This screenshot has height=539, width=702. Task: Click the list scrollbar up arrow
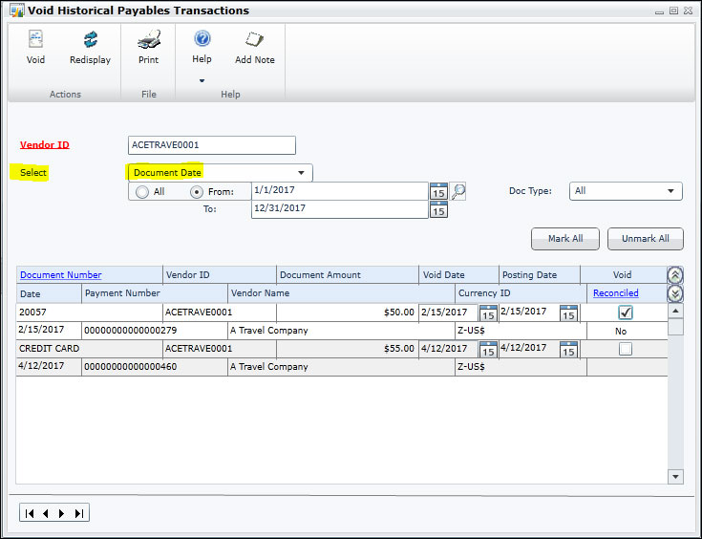[675, 311]
